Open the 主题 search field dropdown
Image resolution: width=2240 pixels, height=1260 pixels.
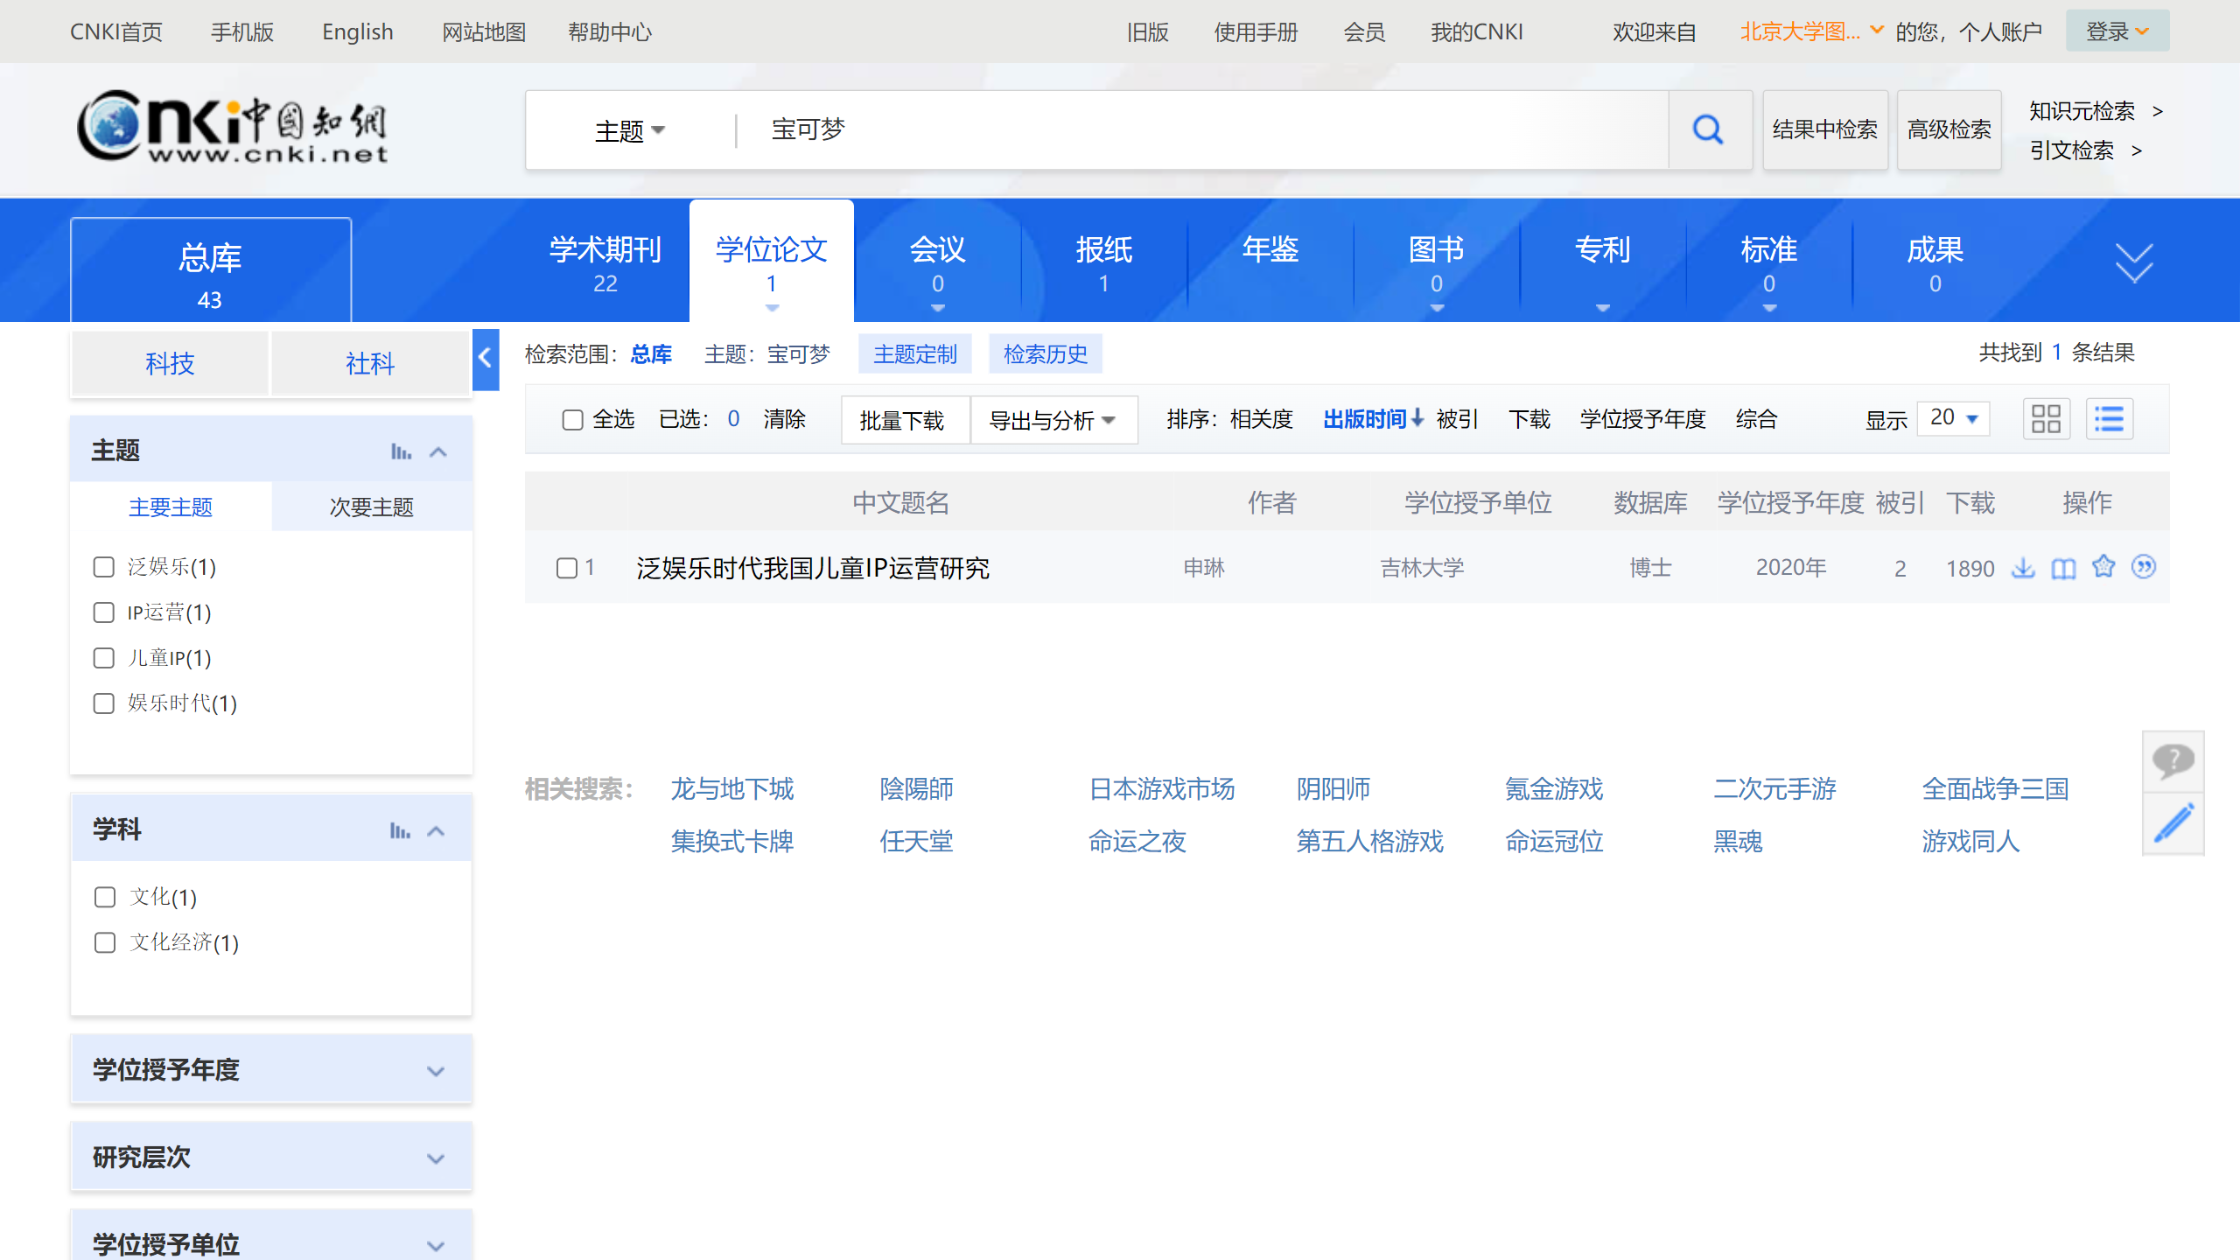point(629,129)
